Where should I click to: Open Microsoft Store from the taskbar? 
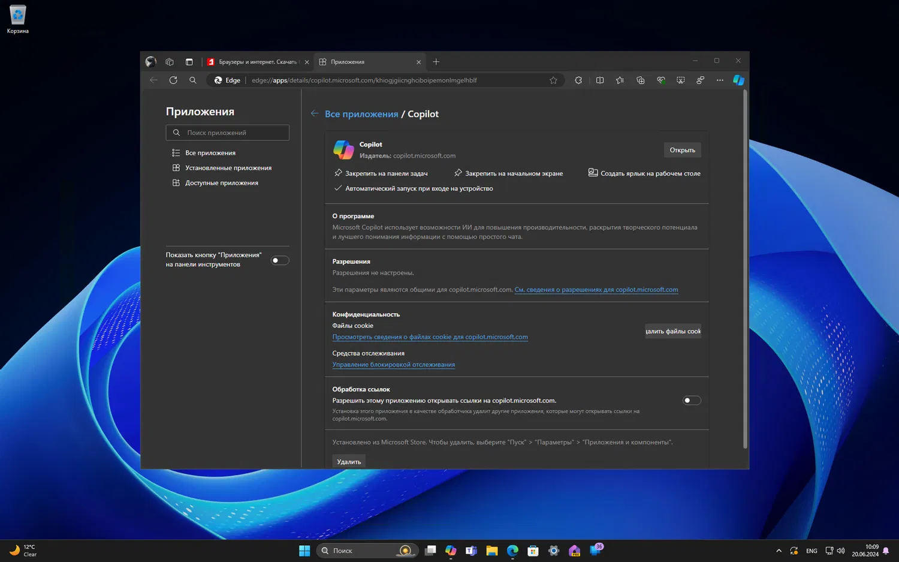(x=533, y=551)
